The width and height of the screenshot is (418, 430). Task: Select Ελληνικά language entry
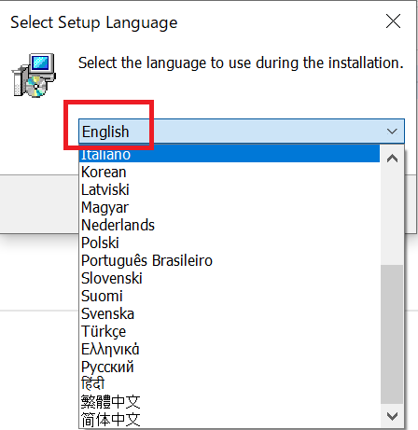click(x=230, y=349)
